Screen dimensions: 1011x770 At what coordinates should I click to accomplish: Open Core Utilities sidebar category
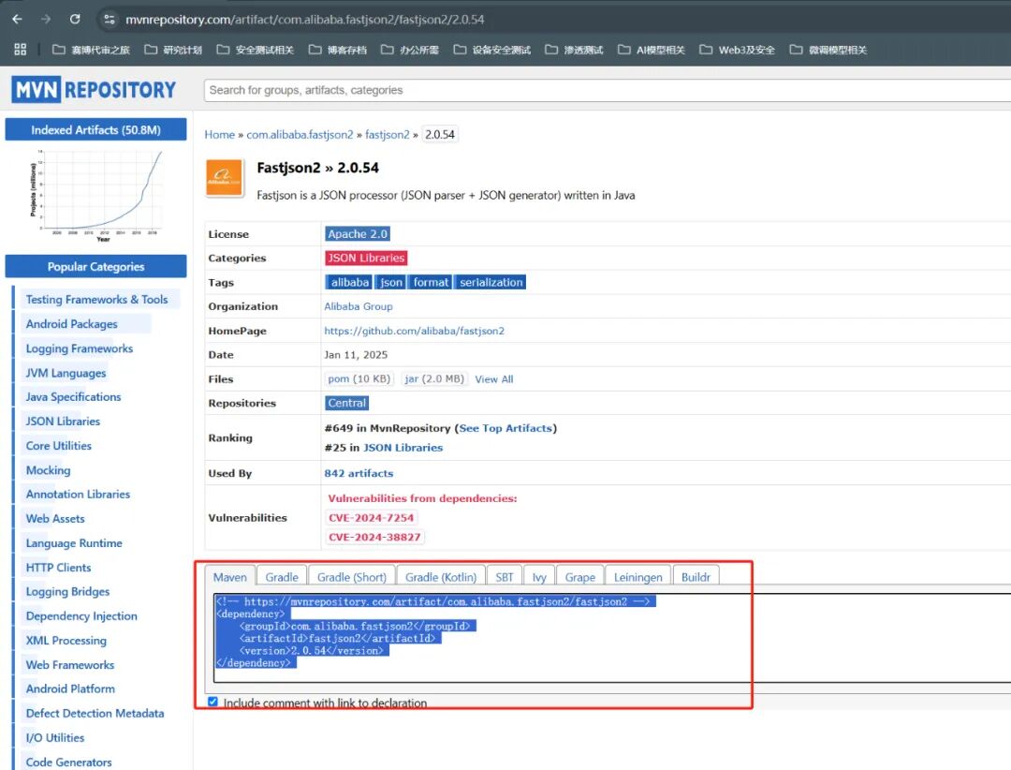click(59, 446)
